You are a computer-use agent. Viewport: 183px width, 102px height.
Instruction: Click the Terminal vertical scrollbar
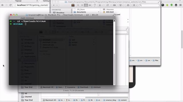114,69
